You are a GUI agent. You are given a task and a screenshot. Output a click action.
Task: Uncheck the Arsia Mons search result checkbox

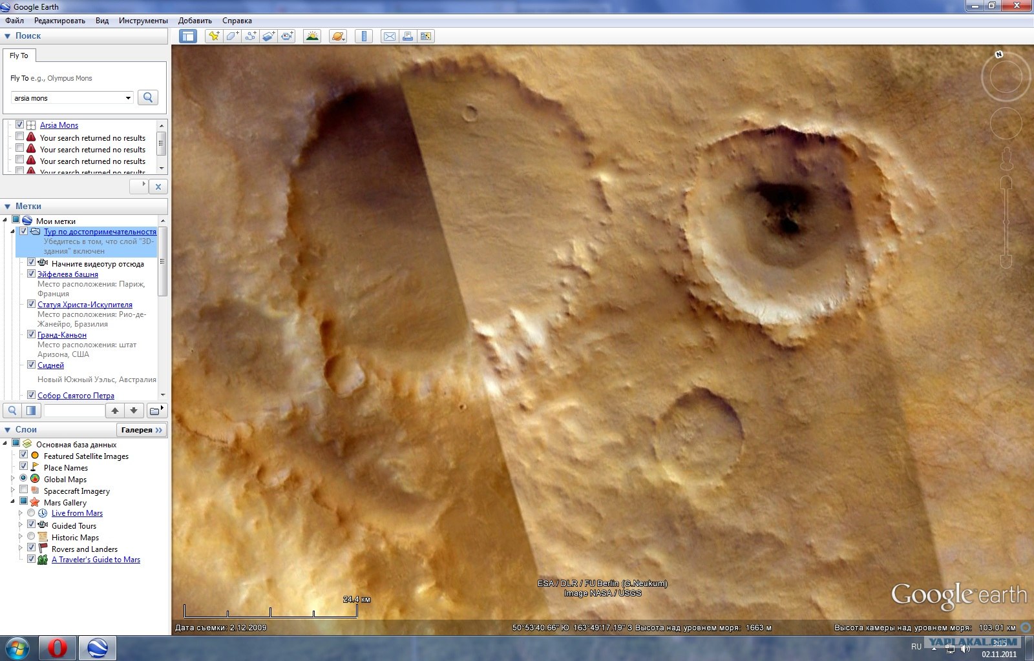coord(20,125)
